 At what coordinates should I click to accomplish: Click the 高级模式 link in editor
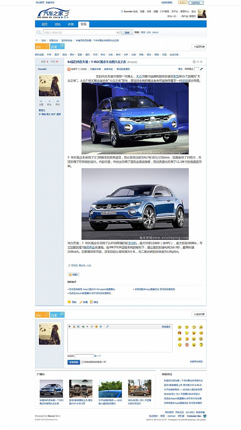(166, 326)
